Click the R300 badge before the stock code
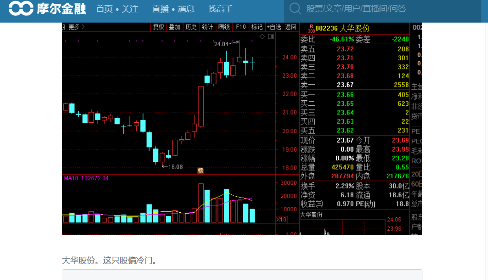 coord(311,29)
